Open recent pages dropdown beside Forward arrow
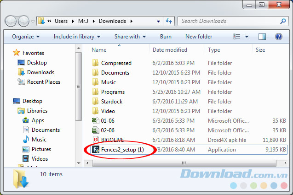The width and height of the screenshot is (293, 195). (x=33, y=22)
